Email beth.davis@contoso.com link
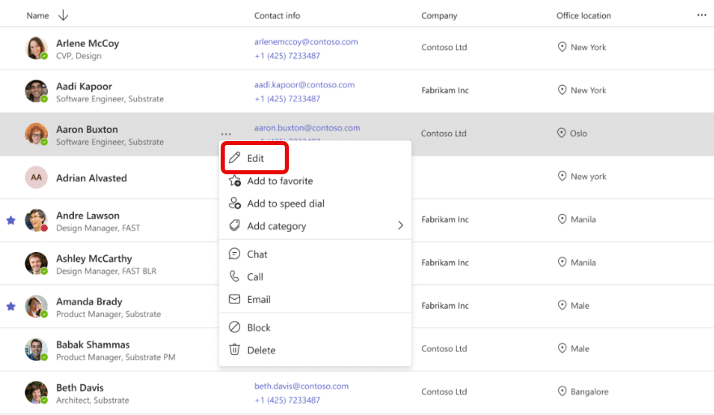This screenshot has height=415, width=714. (x=302, y=386)
